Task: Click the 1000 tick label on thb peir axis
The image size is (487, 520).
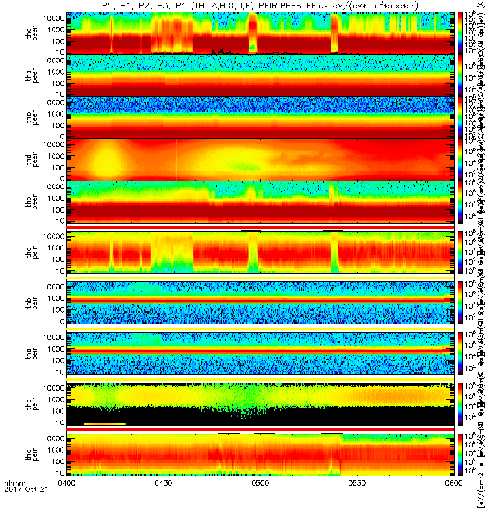Action: pyautogui.click(x=56, y=298)
